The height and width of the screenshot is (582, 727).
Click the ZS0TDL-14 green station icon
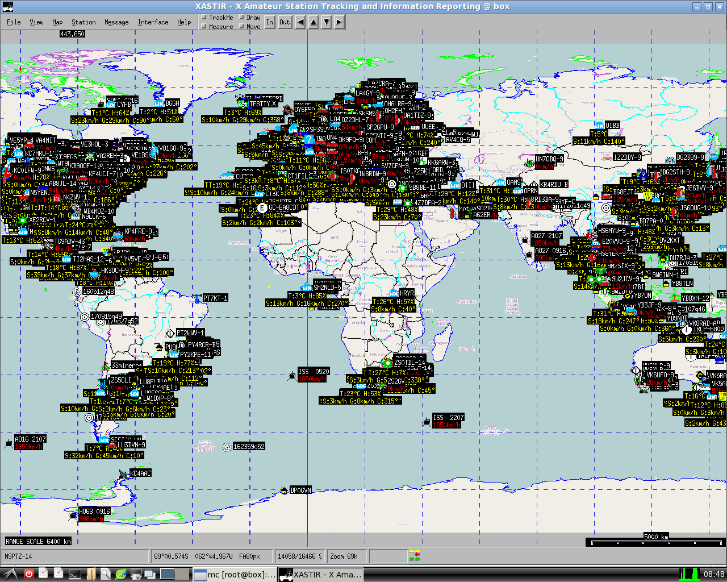[x=388, y=363]
